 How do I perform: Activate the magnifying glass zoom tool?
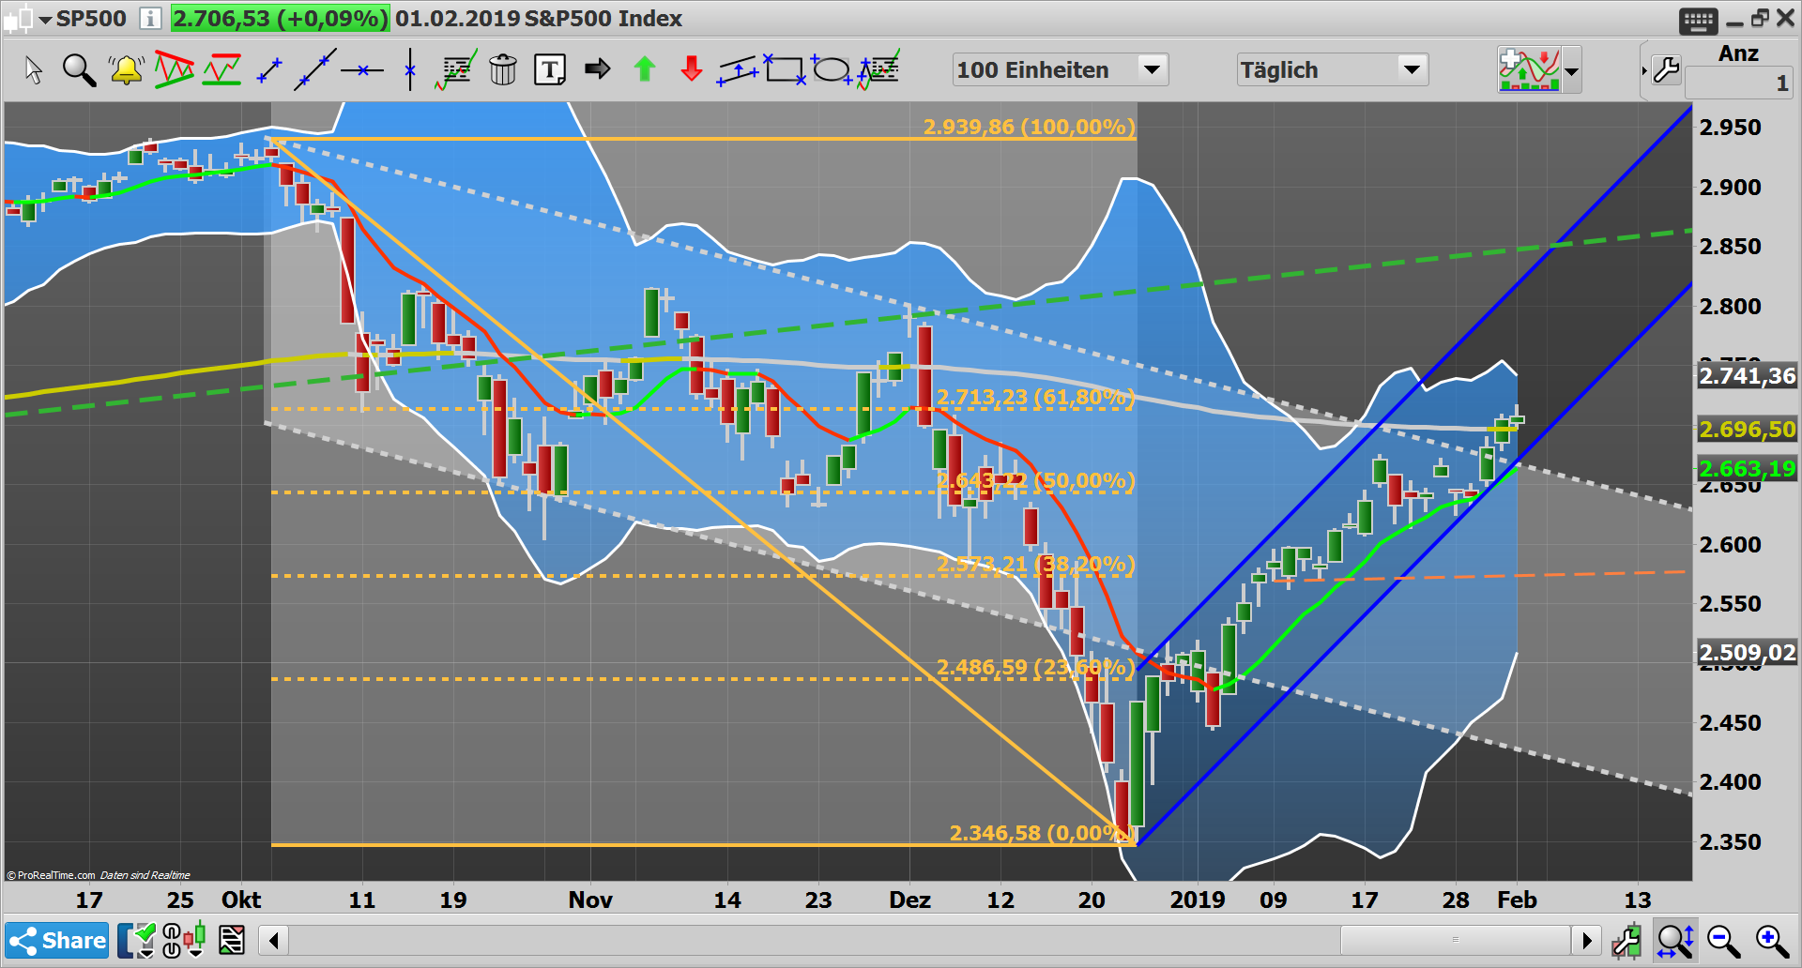79,70
